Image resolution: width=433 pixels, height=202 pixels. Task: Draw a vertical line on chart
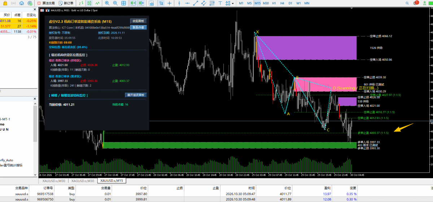179,3
